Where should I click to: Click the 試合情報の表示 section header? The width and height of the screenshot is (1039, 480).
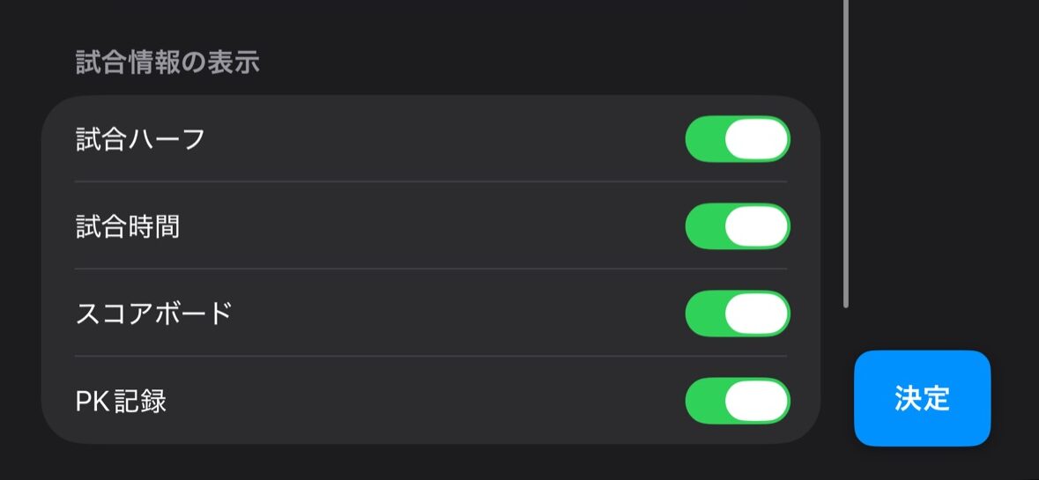pyautogui.click(x=167, y=63)
